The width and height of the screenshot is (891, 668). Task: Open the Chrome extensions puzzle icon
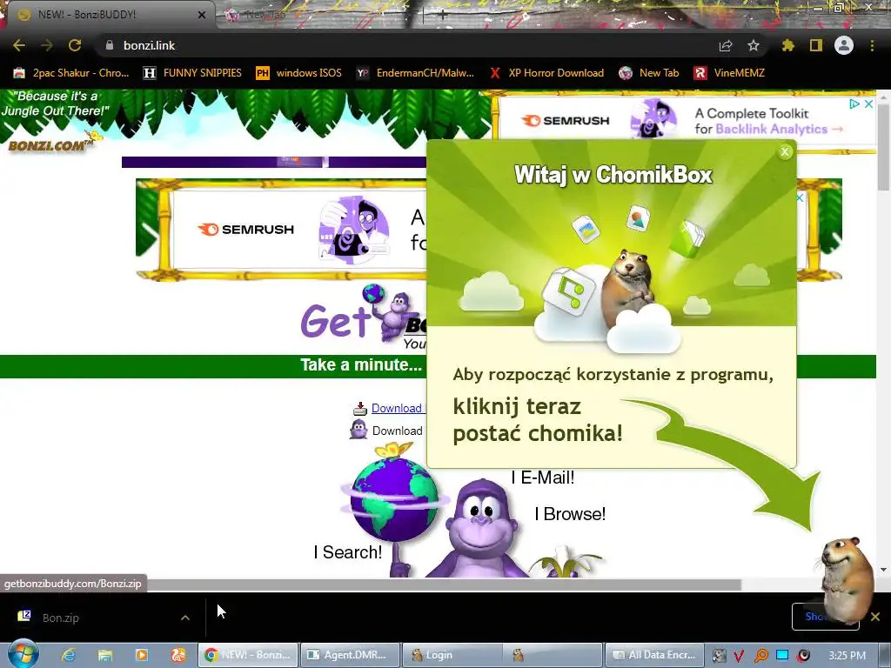tap(788, 45)
